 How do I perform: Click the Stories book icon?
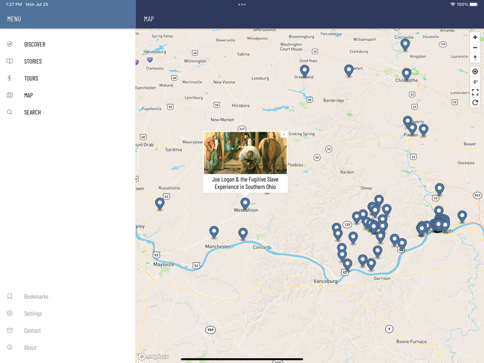(x=10, y=61)
